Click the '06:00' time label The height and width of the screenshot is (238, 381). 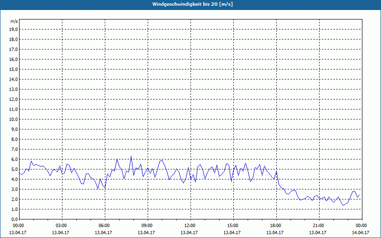coord(105,226)
